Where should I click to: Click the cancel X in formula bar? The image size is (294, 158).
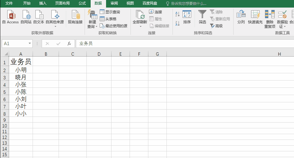coord(47,44)
